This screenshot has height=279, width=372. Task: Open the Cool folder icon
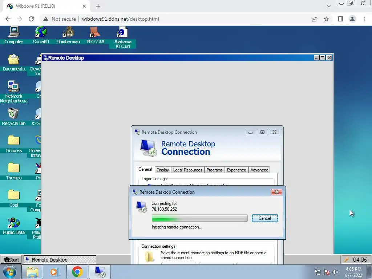(13, 199)
